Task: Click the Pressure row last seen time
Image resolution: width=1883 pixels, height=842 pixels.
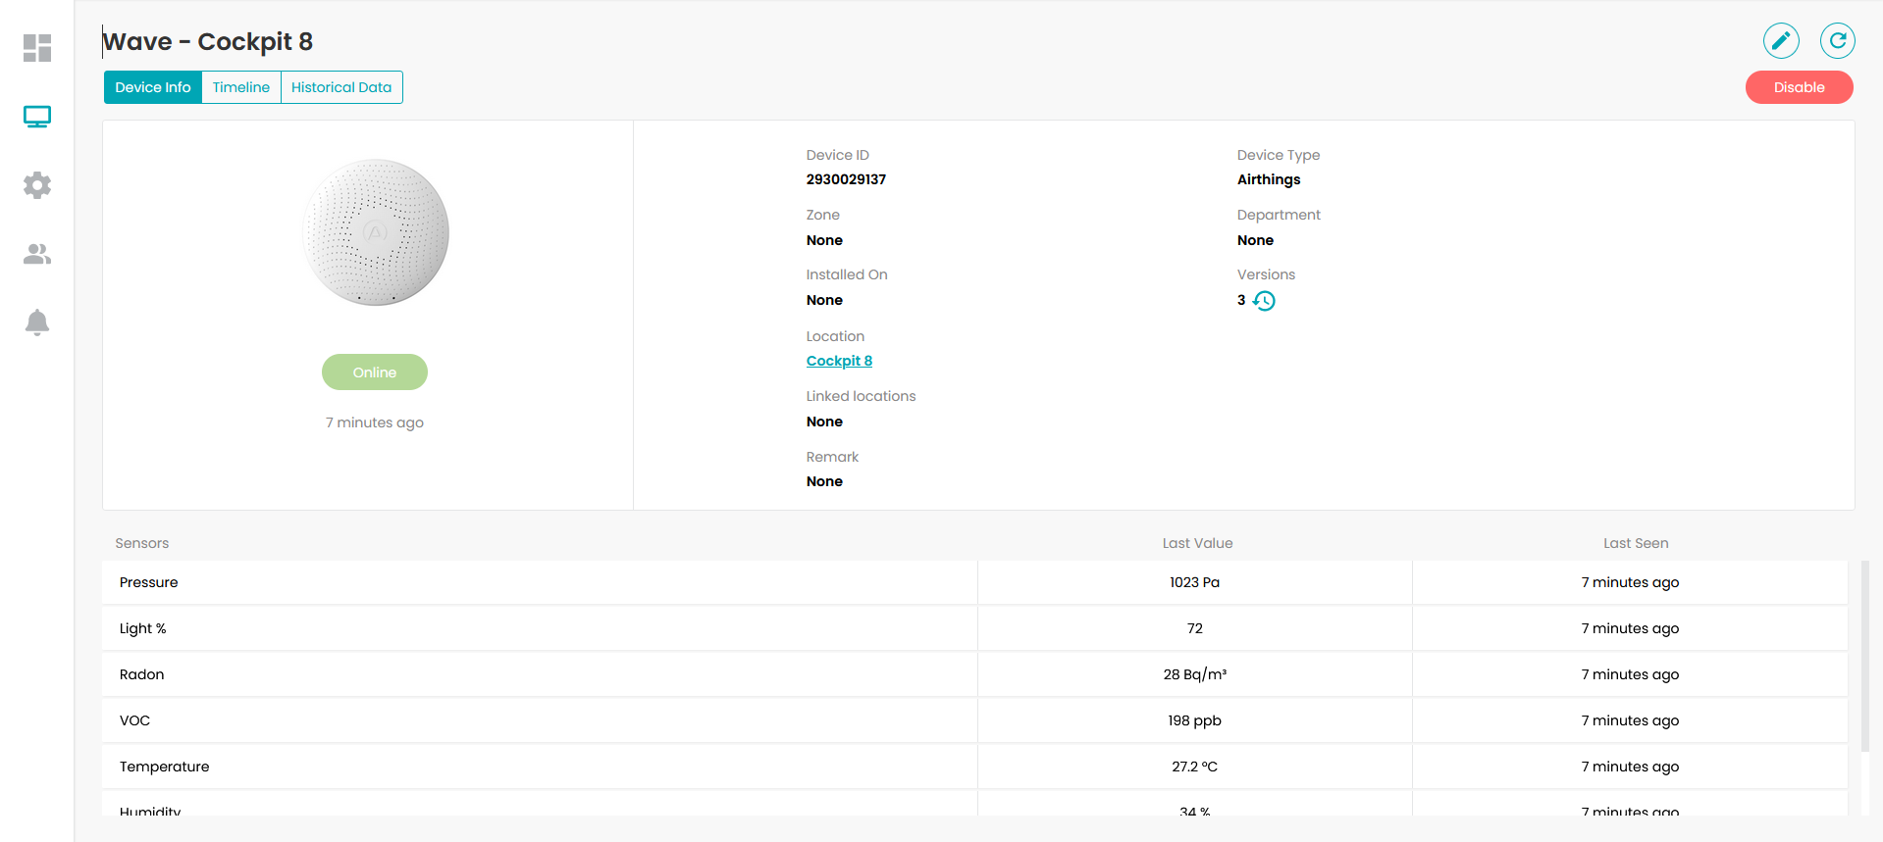Action: pos(1630,582)
